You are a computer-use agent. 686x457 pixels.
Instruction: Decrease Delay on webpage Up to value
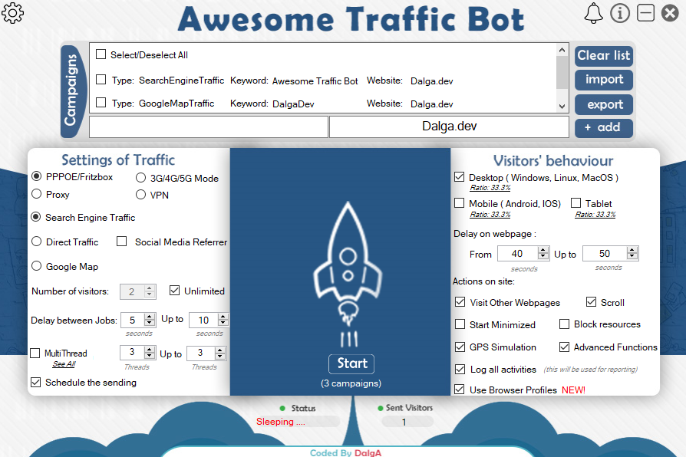point(632,256)
